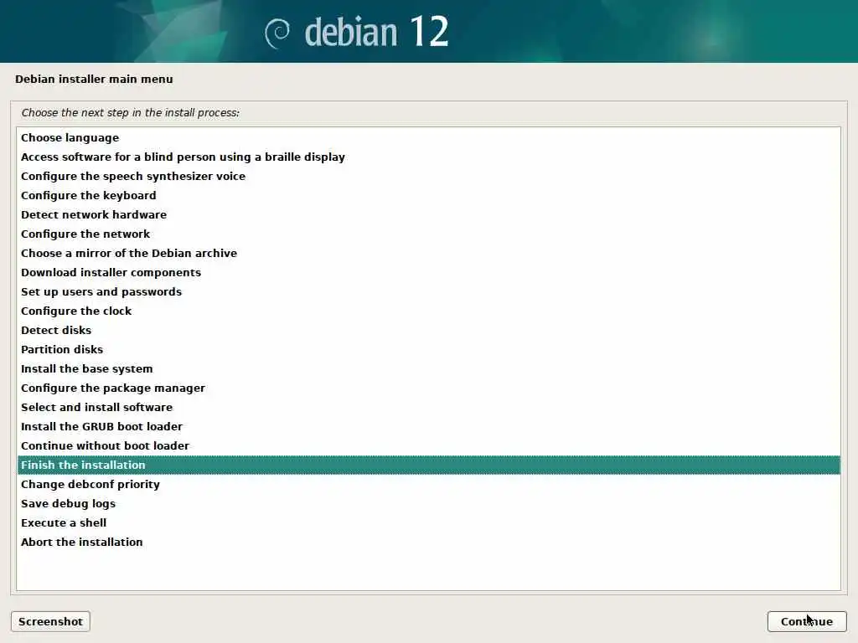Select Configure the clock
858x643 pixels.
click(x=428, y=311)
